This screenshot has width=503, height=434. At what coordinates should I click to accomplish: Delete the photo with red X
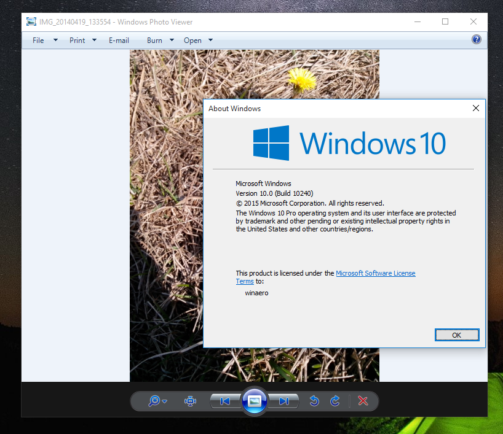363,401
